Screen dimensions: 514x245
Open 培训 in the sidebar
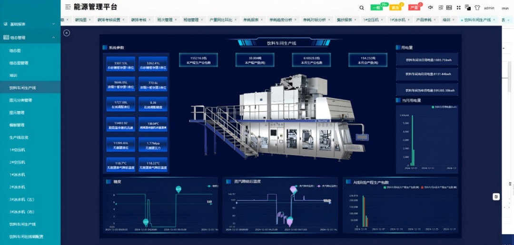13,75
